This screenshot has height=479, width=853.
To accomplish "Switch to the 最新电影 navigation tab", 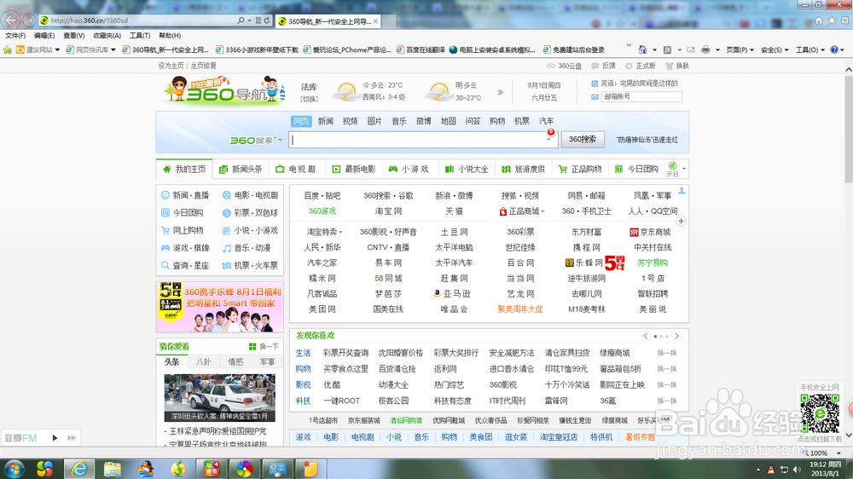I will tap(354, 169).
